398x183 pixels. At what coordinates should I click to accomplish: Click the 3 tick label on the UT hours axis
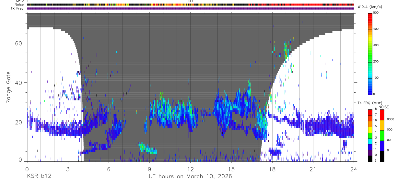(68, 169)
